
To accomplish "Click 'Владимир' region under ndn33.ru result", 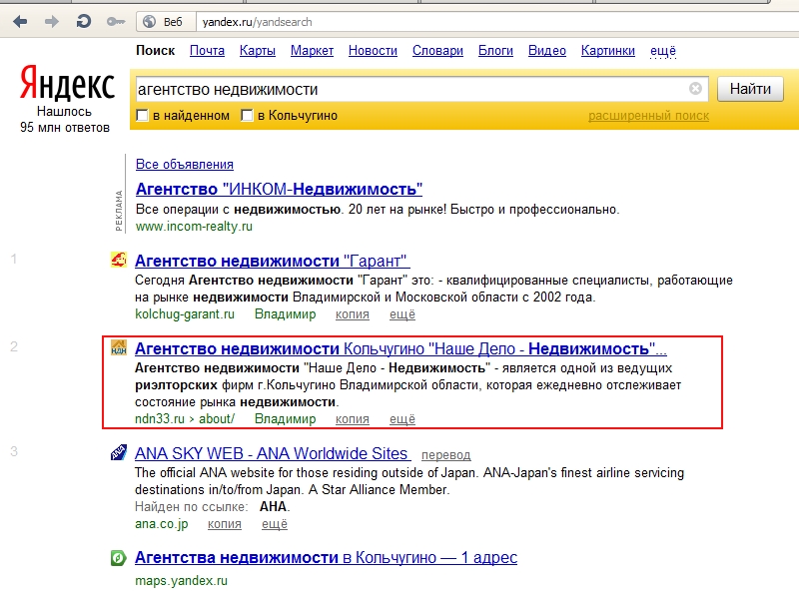I will [285, 419].
